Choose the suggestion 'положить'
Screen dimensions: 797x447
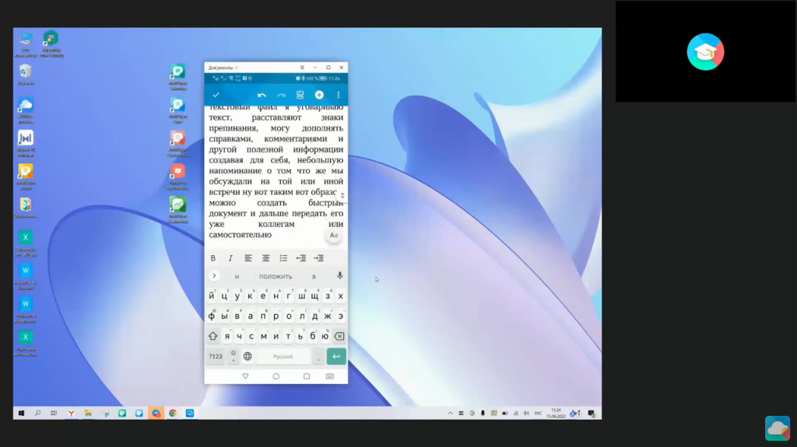(x=276, y=276)
